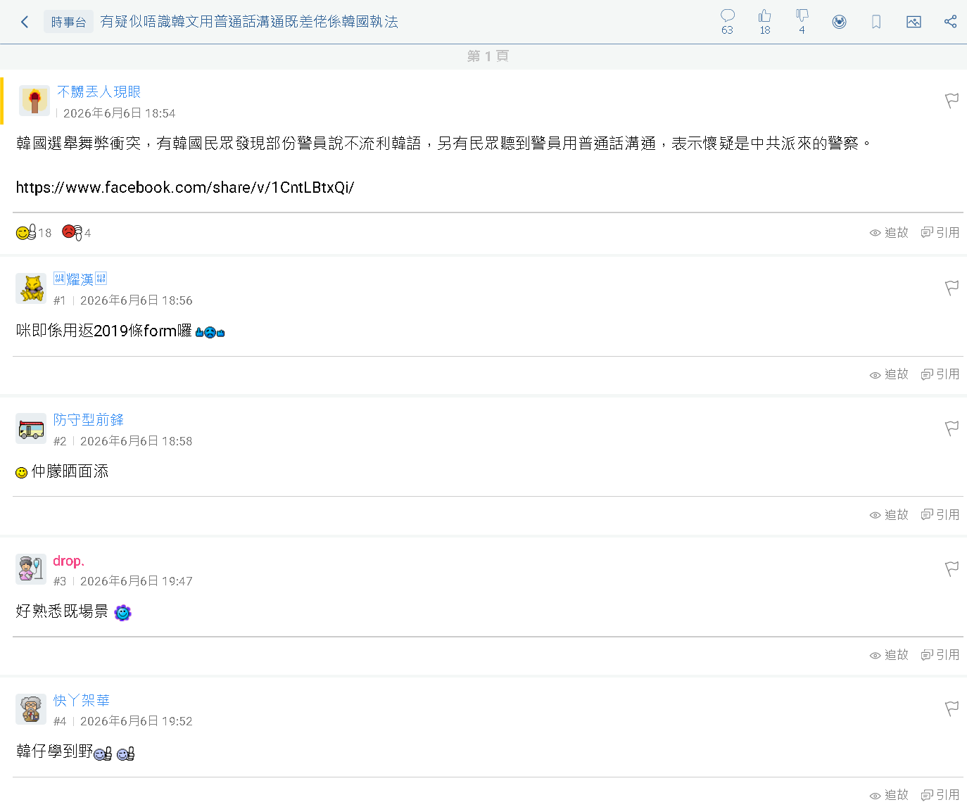Select the reply text 韓仔學到野
967x807 pixels.
point(54,751)
